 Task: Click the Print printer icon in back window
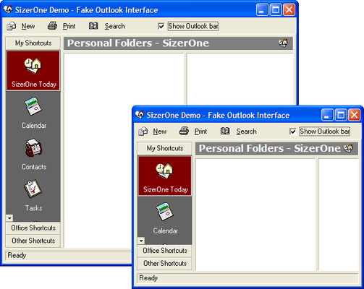[52, 25]
